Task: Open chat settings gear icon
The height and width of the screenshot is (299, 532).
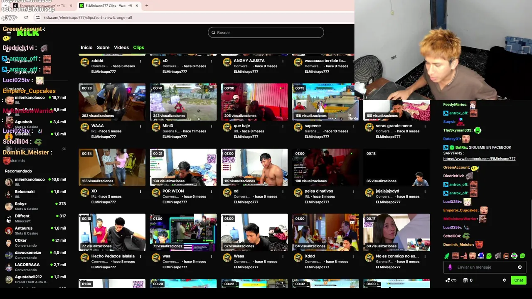Action: coord(504,280)
